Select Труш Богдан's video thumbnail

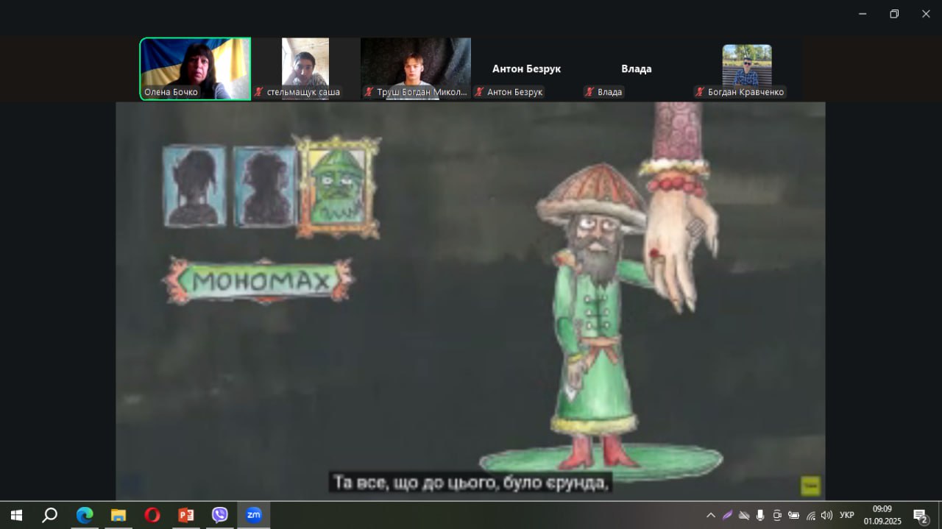tap(416, 68)
